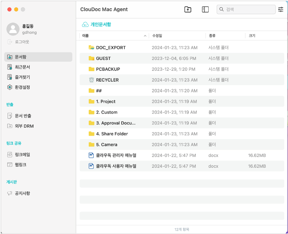
Task: Click the GUEST folder icon
Action: click(91, 58)
